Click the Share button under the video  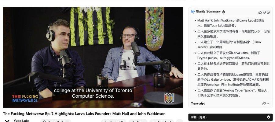(x=138, y=121)
